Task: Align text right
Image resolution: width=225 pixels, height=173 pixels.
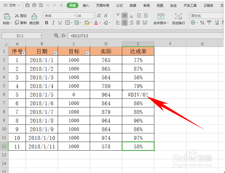Action: point(131,23)
